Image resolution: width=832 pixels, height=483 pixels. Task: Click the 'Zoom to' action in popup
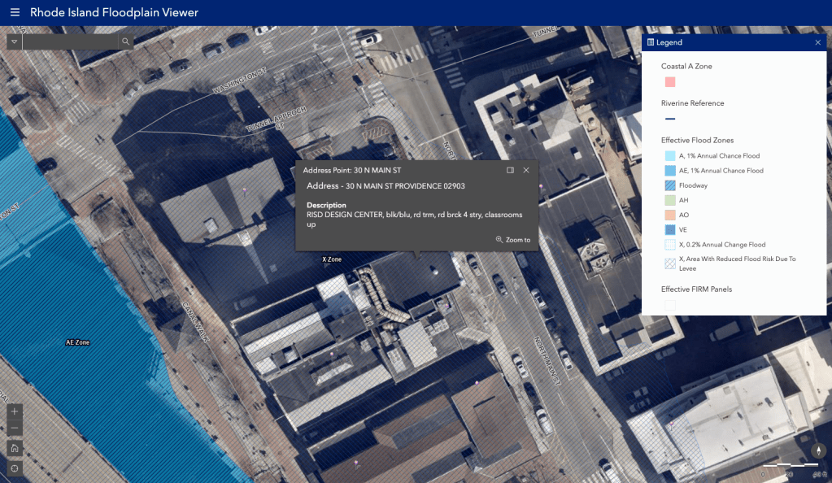(x=513, y=240)
